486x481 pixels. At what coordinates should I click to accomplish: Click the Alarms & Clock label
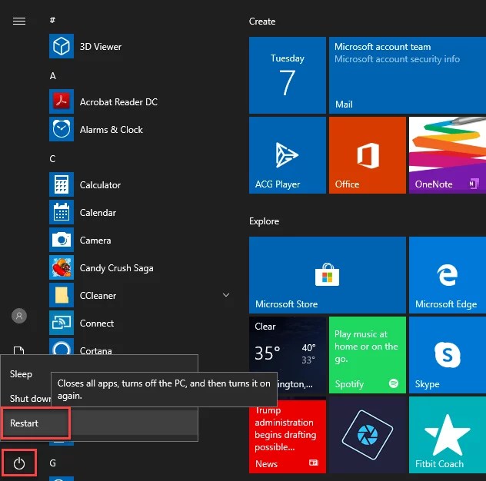[x=112, y=129]
